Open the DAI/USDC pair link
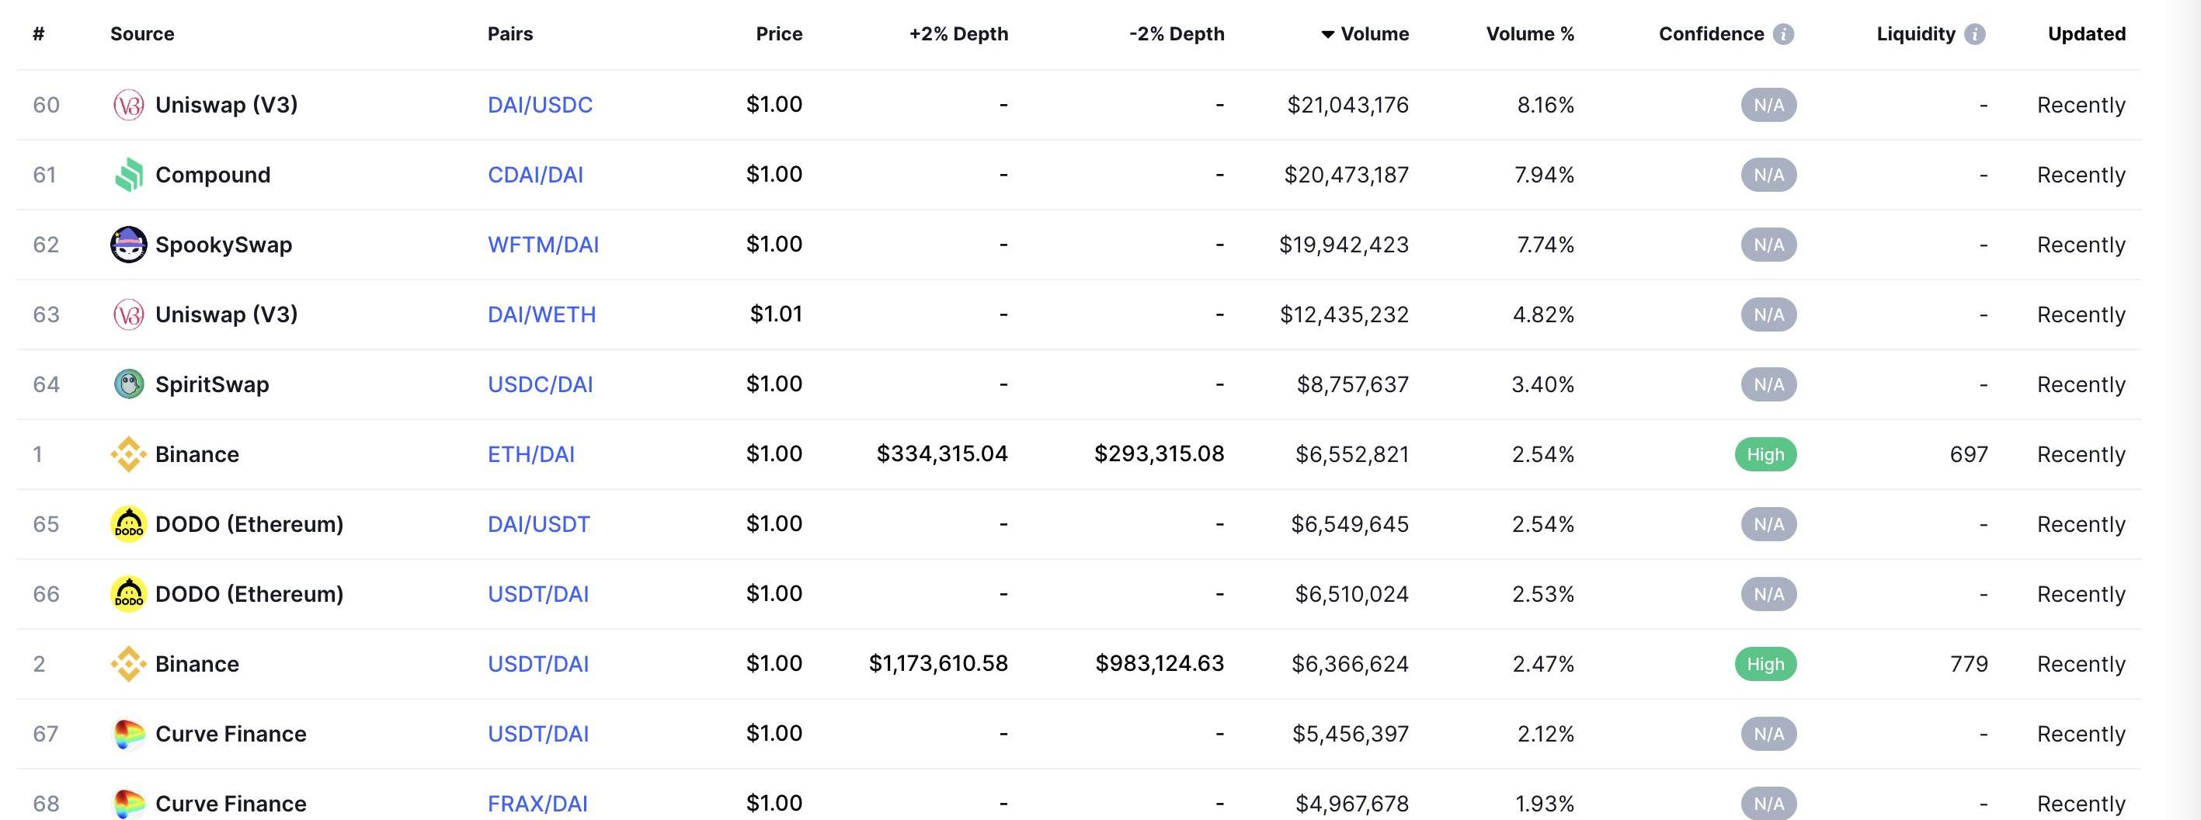 pos(540,105)
